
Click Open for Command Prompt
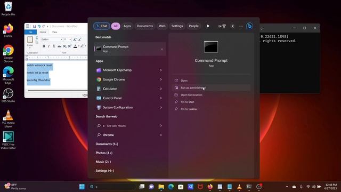211,81
